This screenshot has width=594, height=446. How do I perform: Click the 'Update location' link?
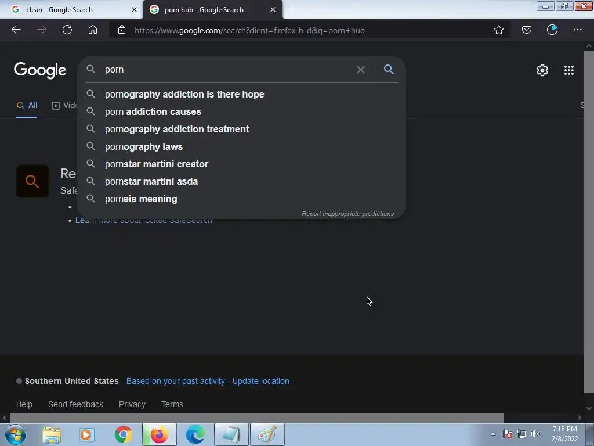click(x=260, y=381)
